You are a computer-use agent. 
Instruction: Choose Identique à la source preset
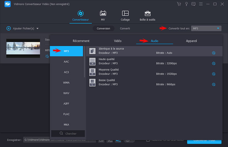[x=154, y=51]
